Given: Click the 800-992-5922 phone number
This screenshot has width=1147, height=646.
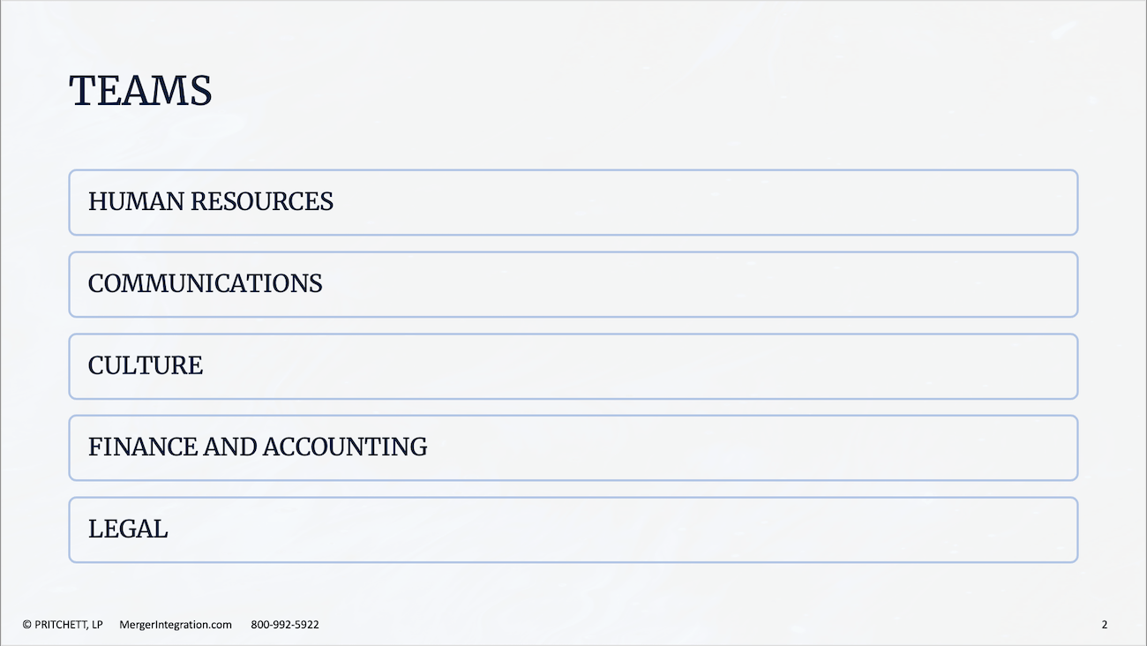Looking at the screenshot, I should [285, 625].
